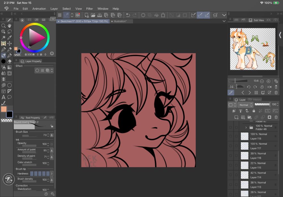Click the Redo arrow in command bar
This screenshot has height=197, width=283.
click(x=135, y=15)
